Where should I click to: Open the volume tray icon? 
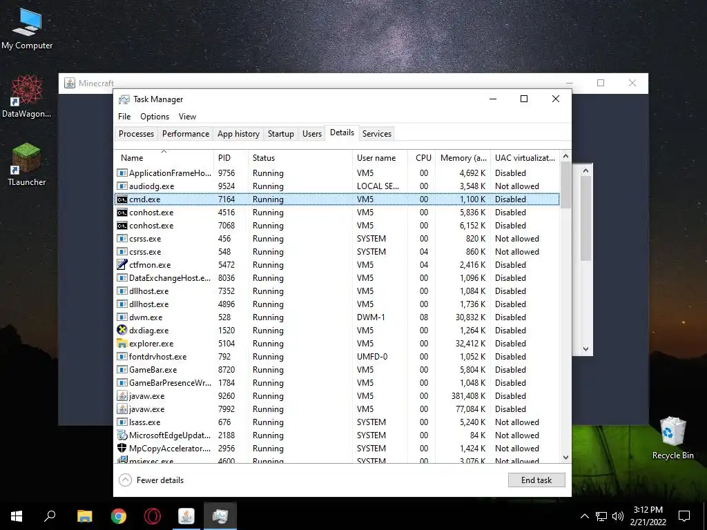[618, 516]
